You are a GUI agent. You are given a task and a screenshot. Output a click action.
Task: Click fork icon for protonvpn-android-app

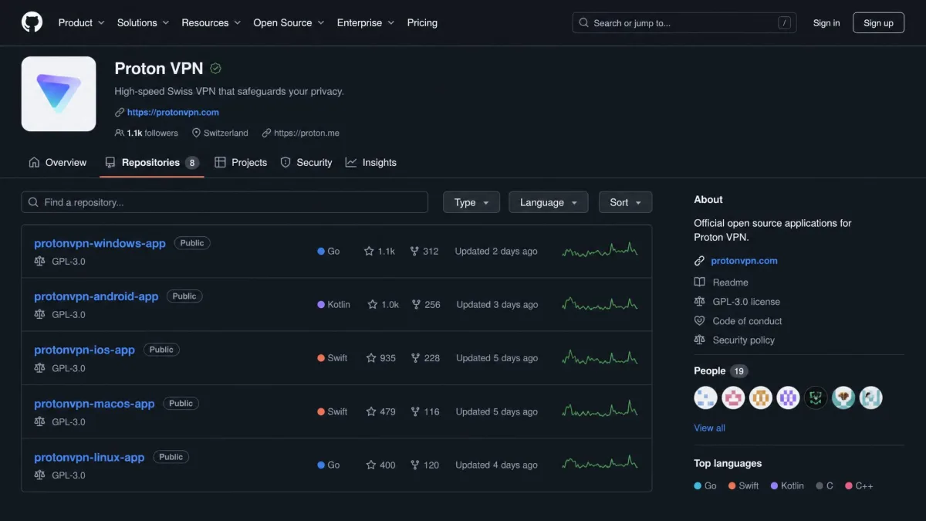pyautogui.click(x=416, y=305)
